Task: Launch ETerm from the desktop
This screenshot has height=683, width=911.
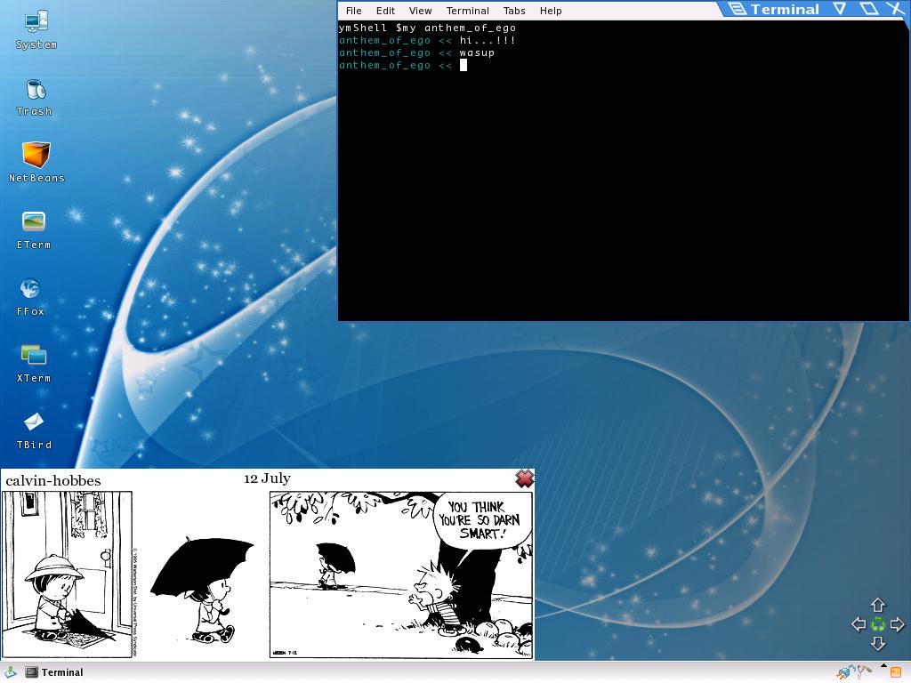Action: click(x=34, y=230)
